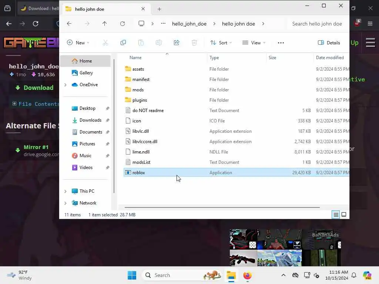The image size is (379, 284).
Task: Switch to details list view layout icon
Action: coord(336,214)
